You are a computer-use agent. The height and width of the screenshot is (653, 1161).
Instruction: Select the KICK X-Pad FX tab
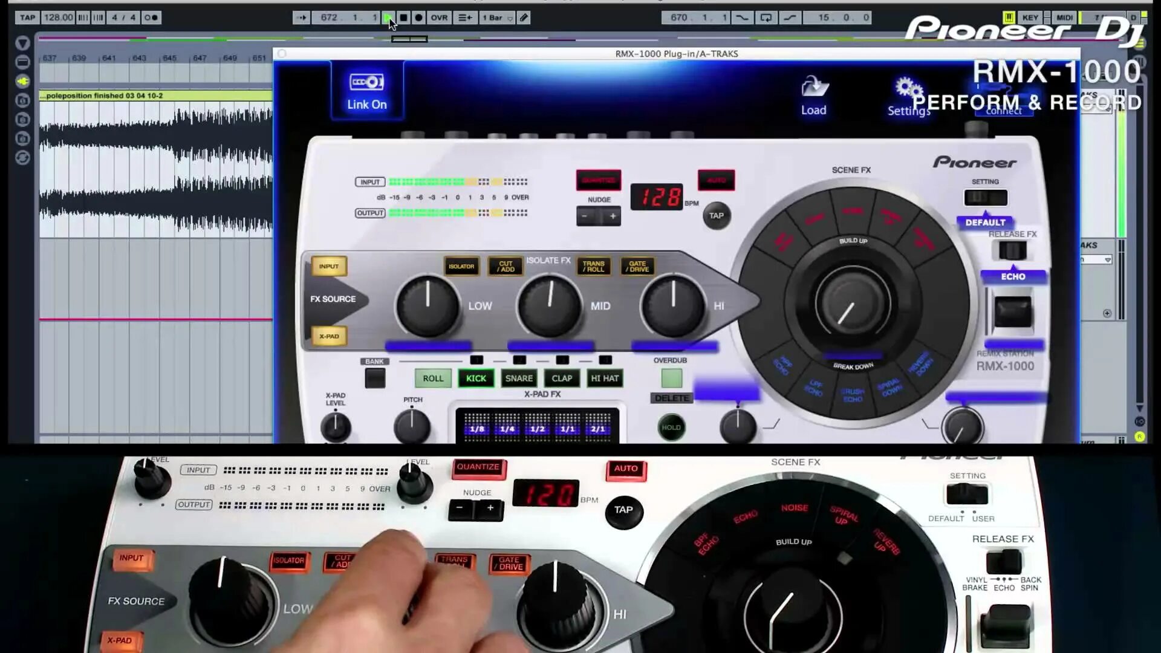[x=476, y=378]
